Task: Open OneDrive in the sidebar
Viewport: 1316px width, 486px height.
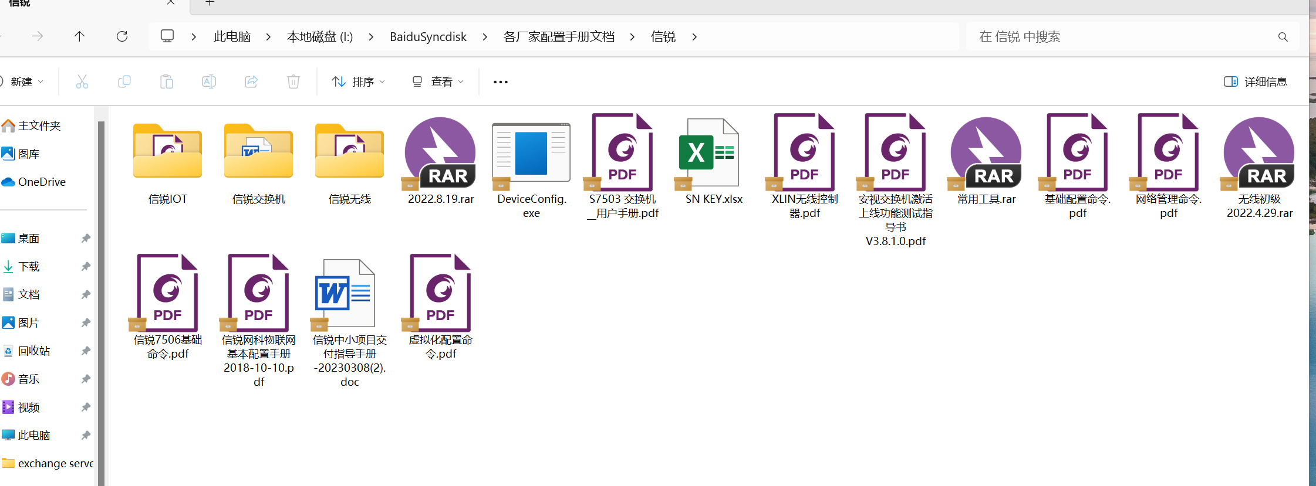Action: 34,182
